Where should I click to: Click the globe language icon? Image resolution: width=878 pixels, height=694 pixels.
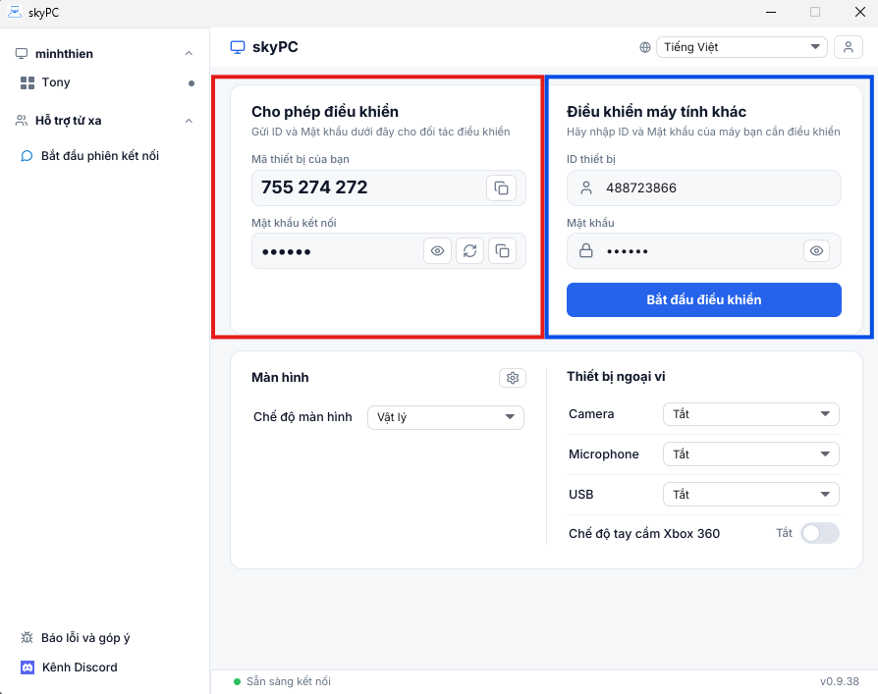645,47
